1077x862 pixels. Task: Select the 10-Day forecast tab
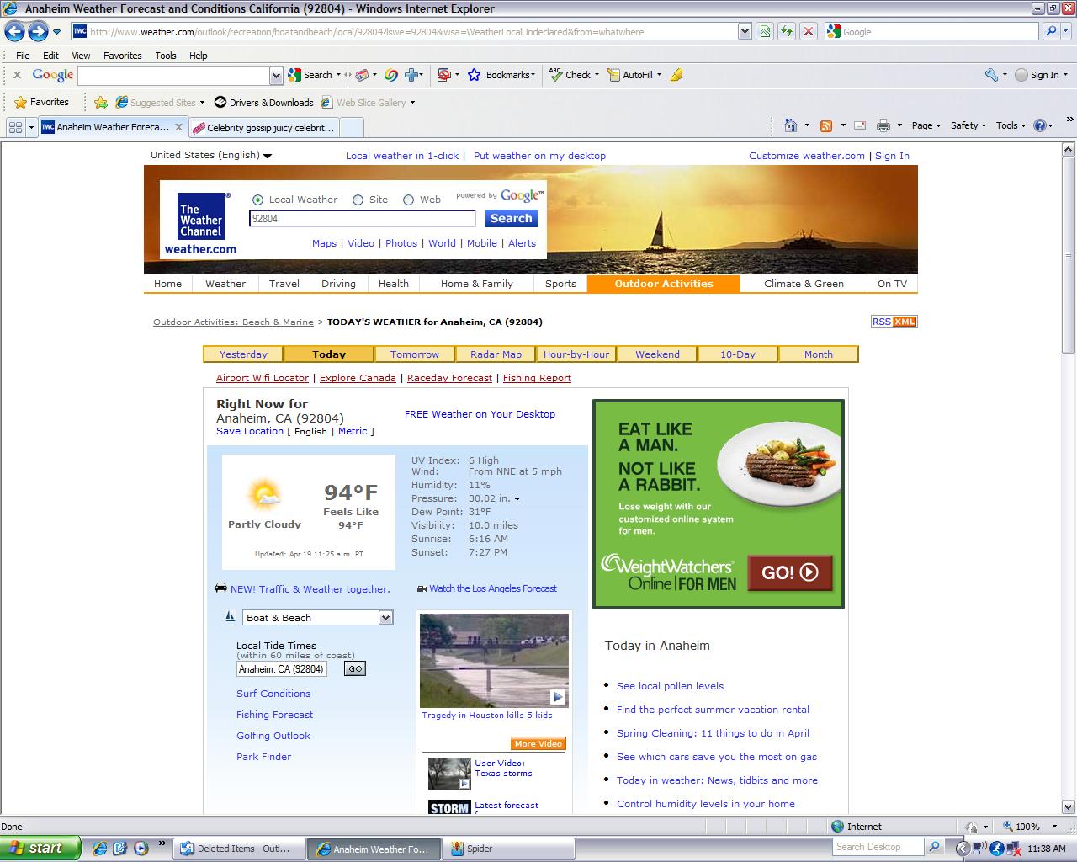(738, 354)
